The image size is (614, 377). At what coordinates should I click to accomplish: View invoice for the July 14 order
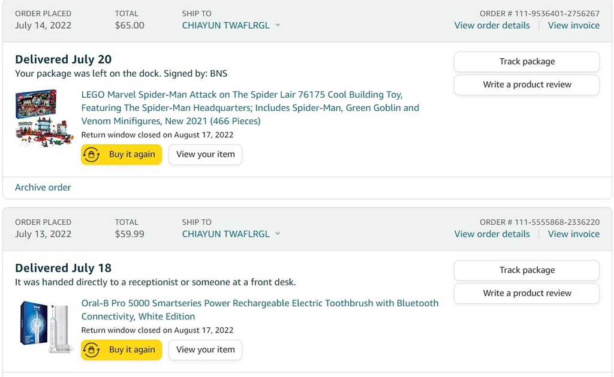pos(574,25)
